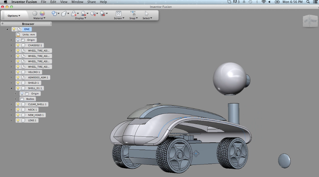This screenshot has width=319, height=177.
Task: Click the ViewCube in the corner
Action: click(x=310, y=21)
